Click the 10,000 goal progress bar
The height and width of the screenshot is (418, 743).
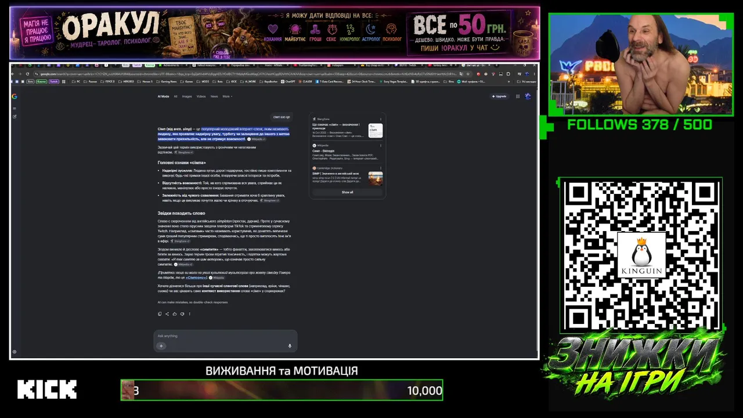[282, 390]
